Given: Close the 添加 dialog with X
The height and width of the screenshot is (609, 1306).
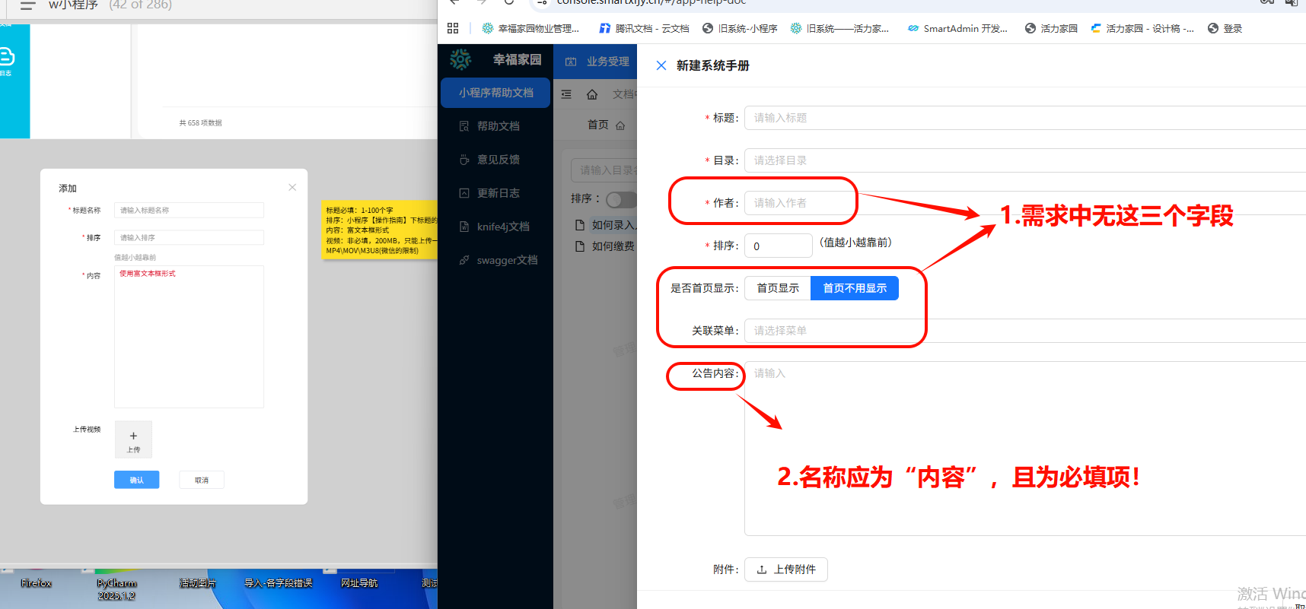Looking at the screenshot, I should (292, 187).
